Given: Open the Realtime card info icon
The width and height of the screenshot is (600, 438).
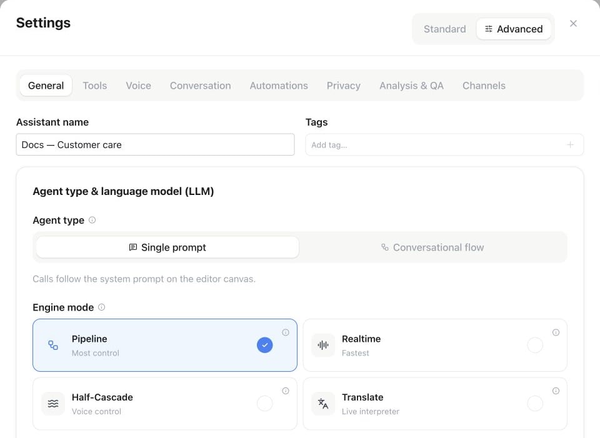Looking at the screenshot, I should pyautogui.click(x=556, y=332).
